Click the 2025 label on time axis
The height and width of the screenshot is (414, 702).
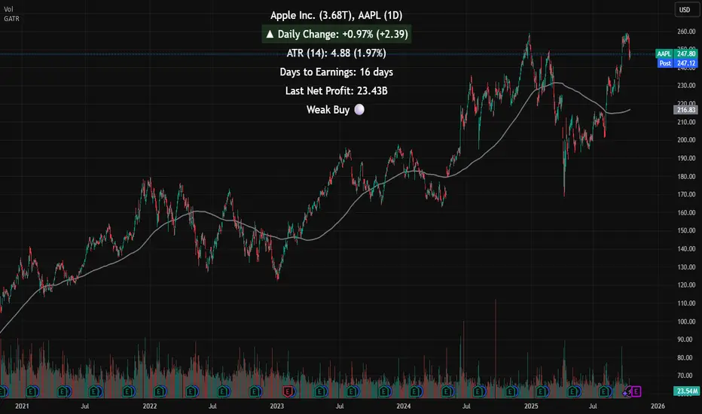click(531, 406)
